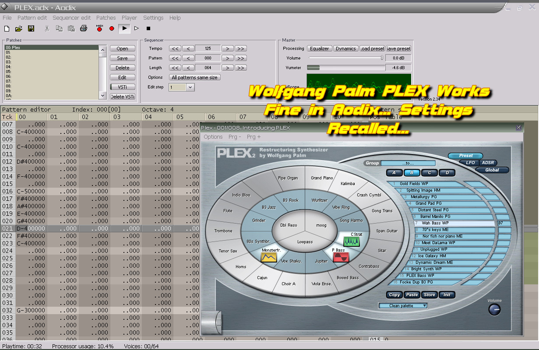Paste with the toolbar clipboard icon

[71, 28]
